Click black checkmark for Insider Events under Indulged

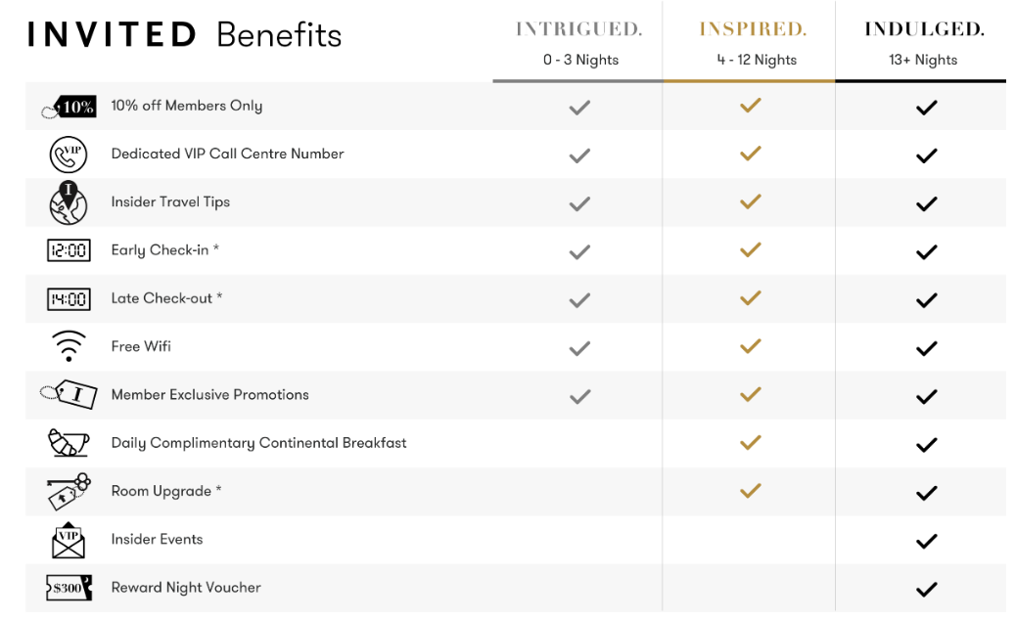(926, 541)
